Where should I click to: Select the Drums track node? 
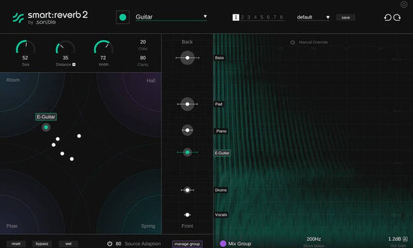tap(187, 190)
